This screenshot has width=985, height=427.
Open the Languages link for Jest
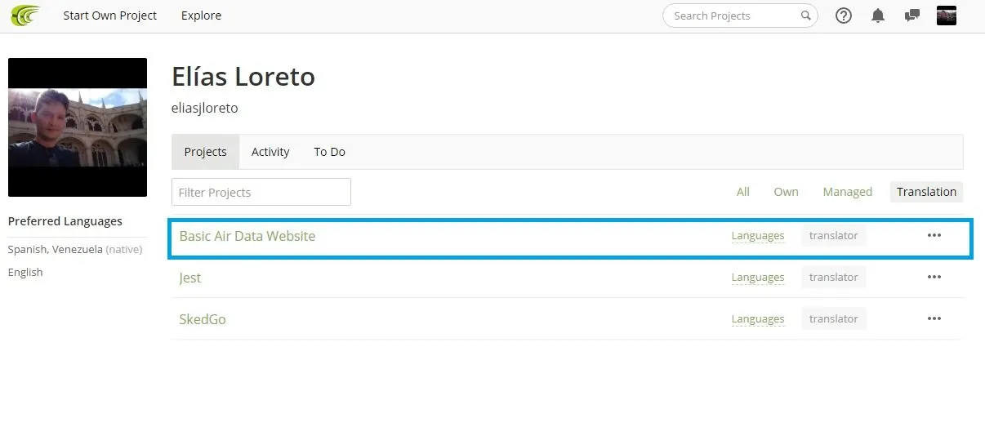(758, 278)
